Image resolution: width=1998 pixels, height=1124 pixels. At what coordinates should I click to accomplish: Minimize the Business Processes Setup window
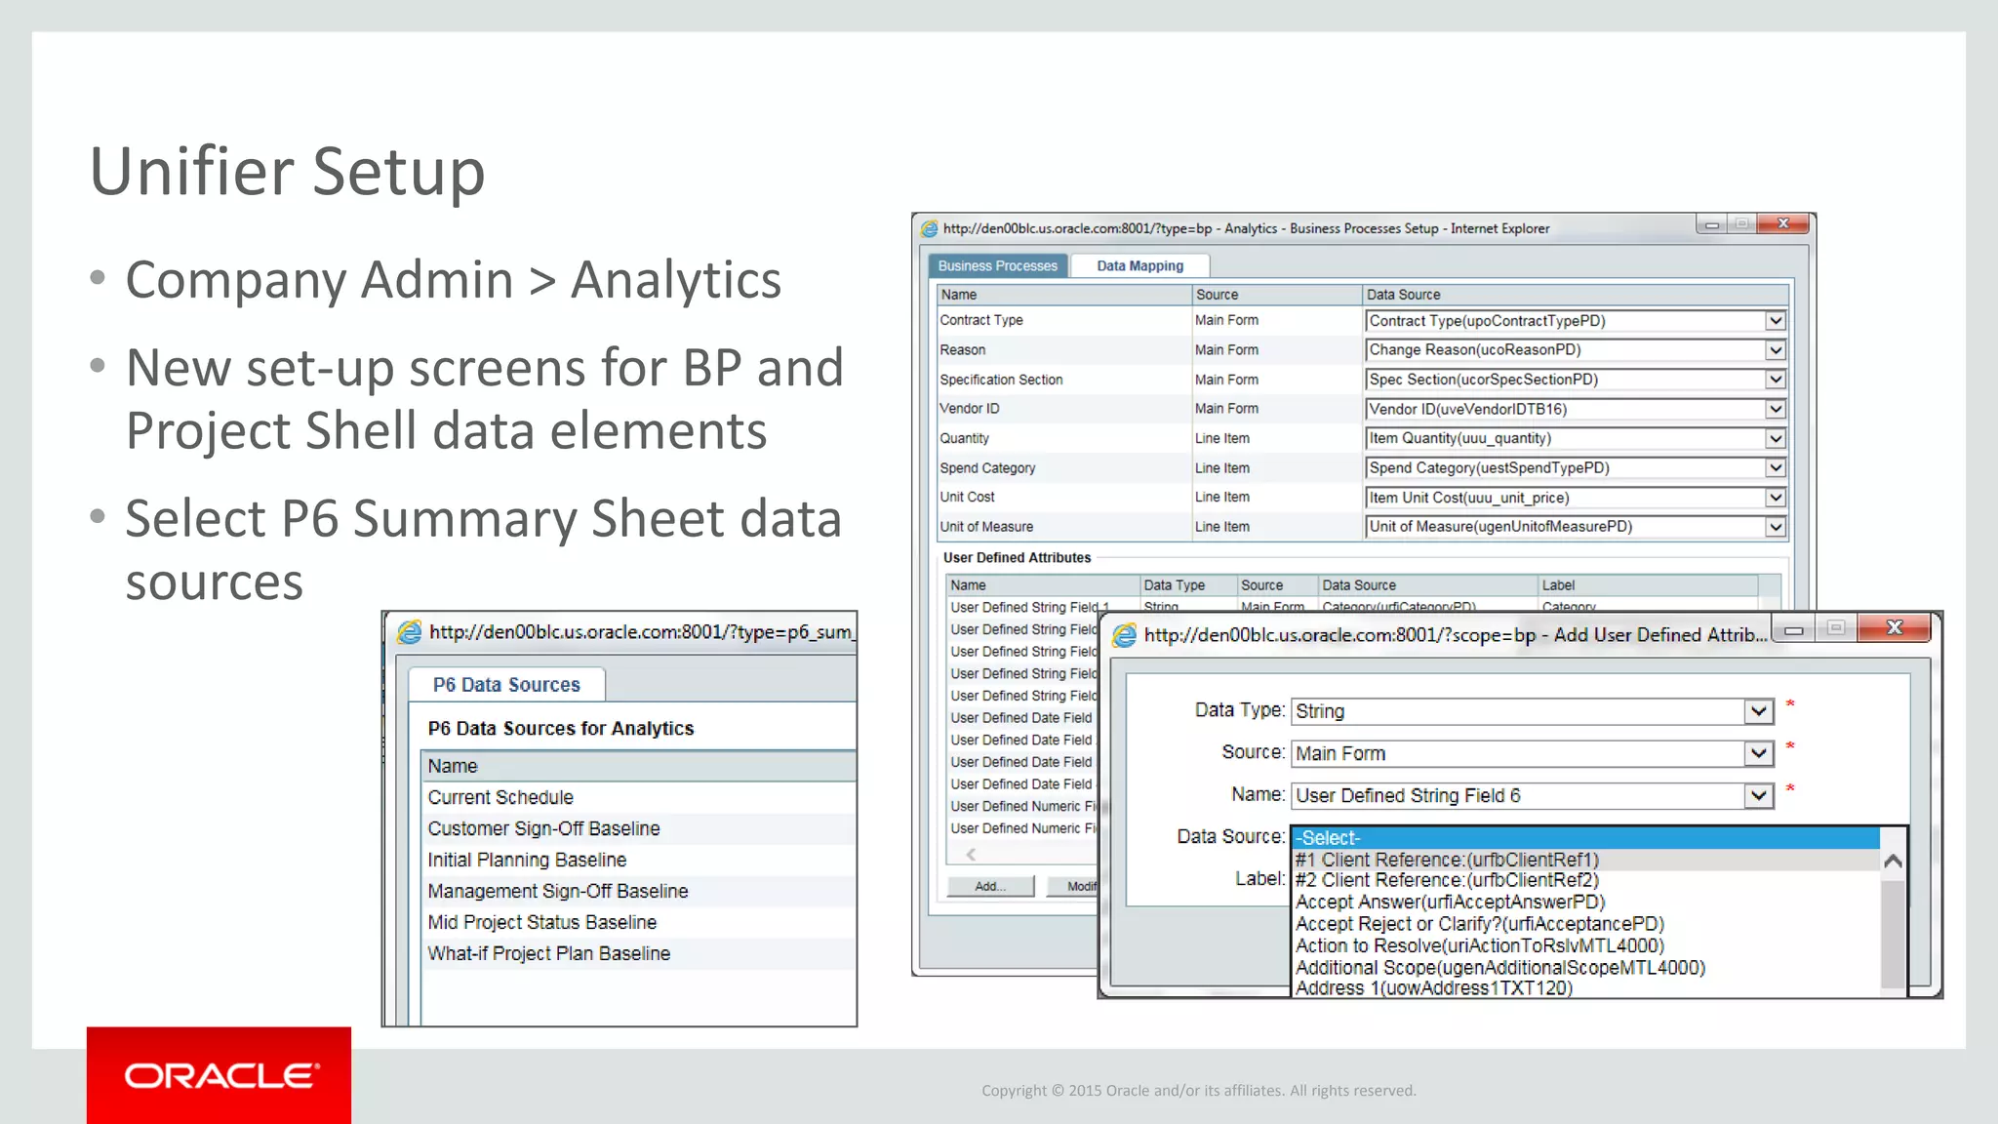(x=1711, y=224)
